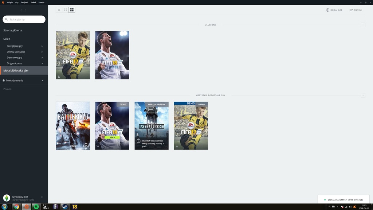This screenshot has height=210, width=373.
Task: Open Steam from the taskbar
Action: [x=65, y=207]
